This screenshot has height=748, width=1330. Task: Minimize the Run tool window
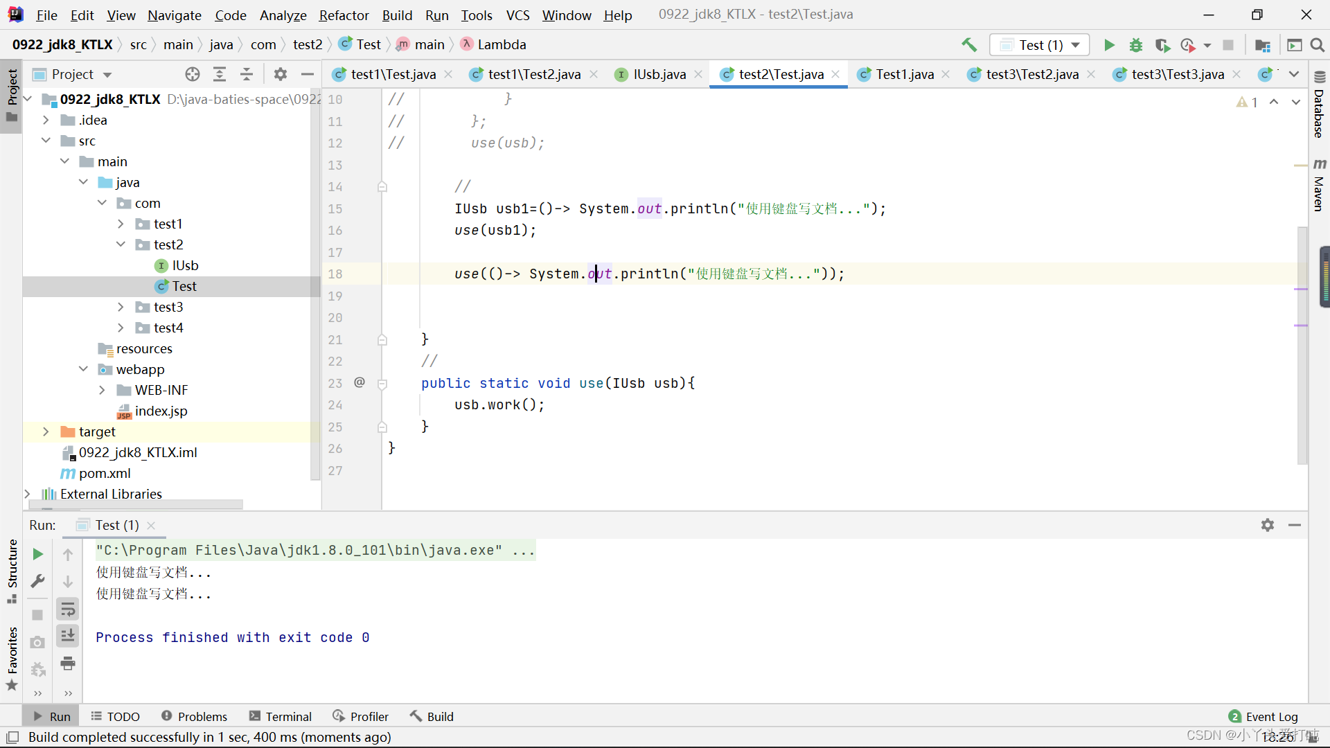coord(1295,525)
